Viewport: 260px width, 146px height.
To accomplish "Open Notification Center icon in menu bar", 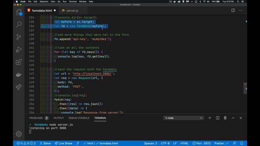I will [x=243, y=2].
